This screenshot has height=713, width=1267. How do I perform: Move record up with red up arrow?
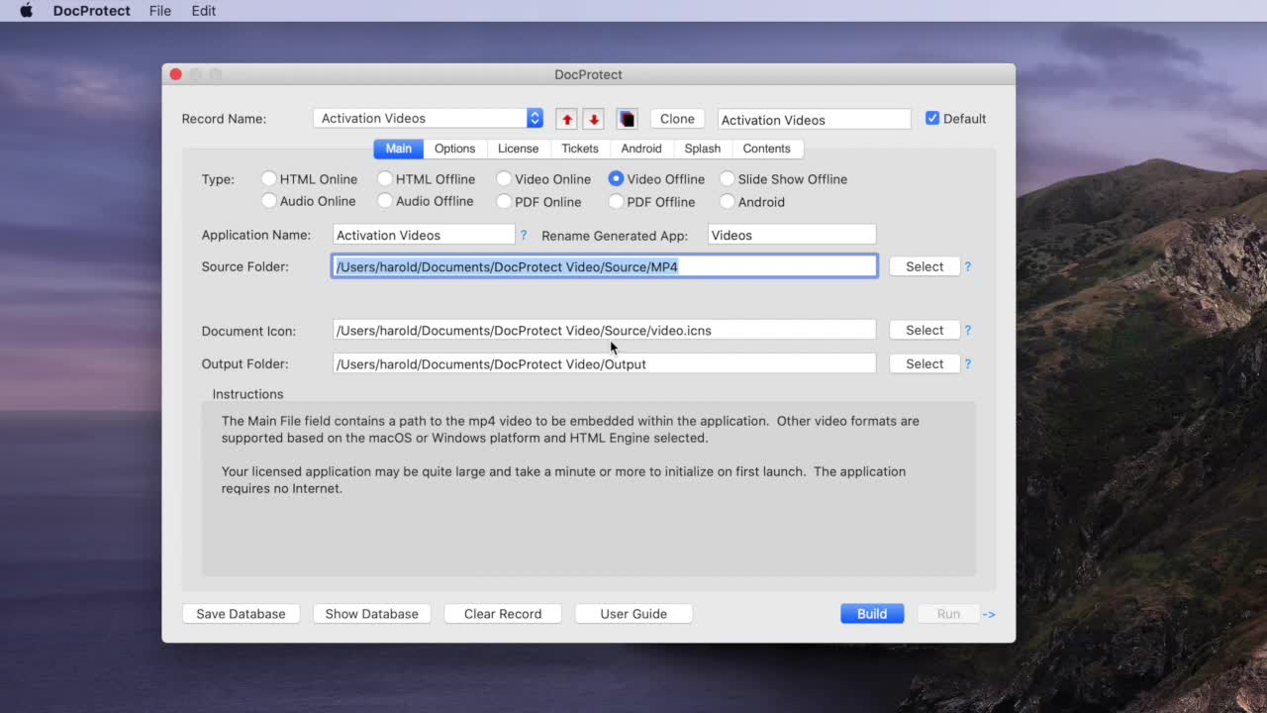pos(567,119)
